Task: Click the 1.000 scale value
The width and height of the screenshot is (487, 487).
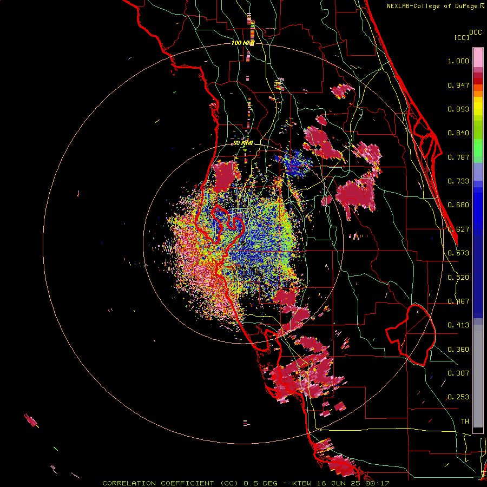Action: click(458, 61)
